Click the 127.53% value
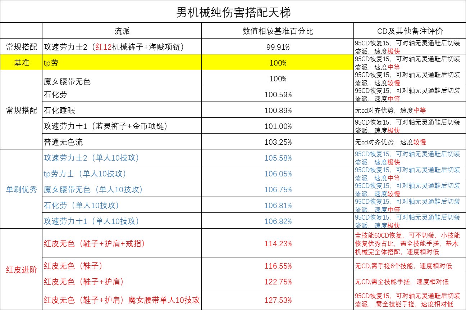 click(278, 300)
